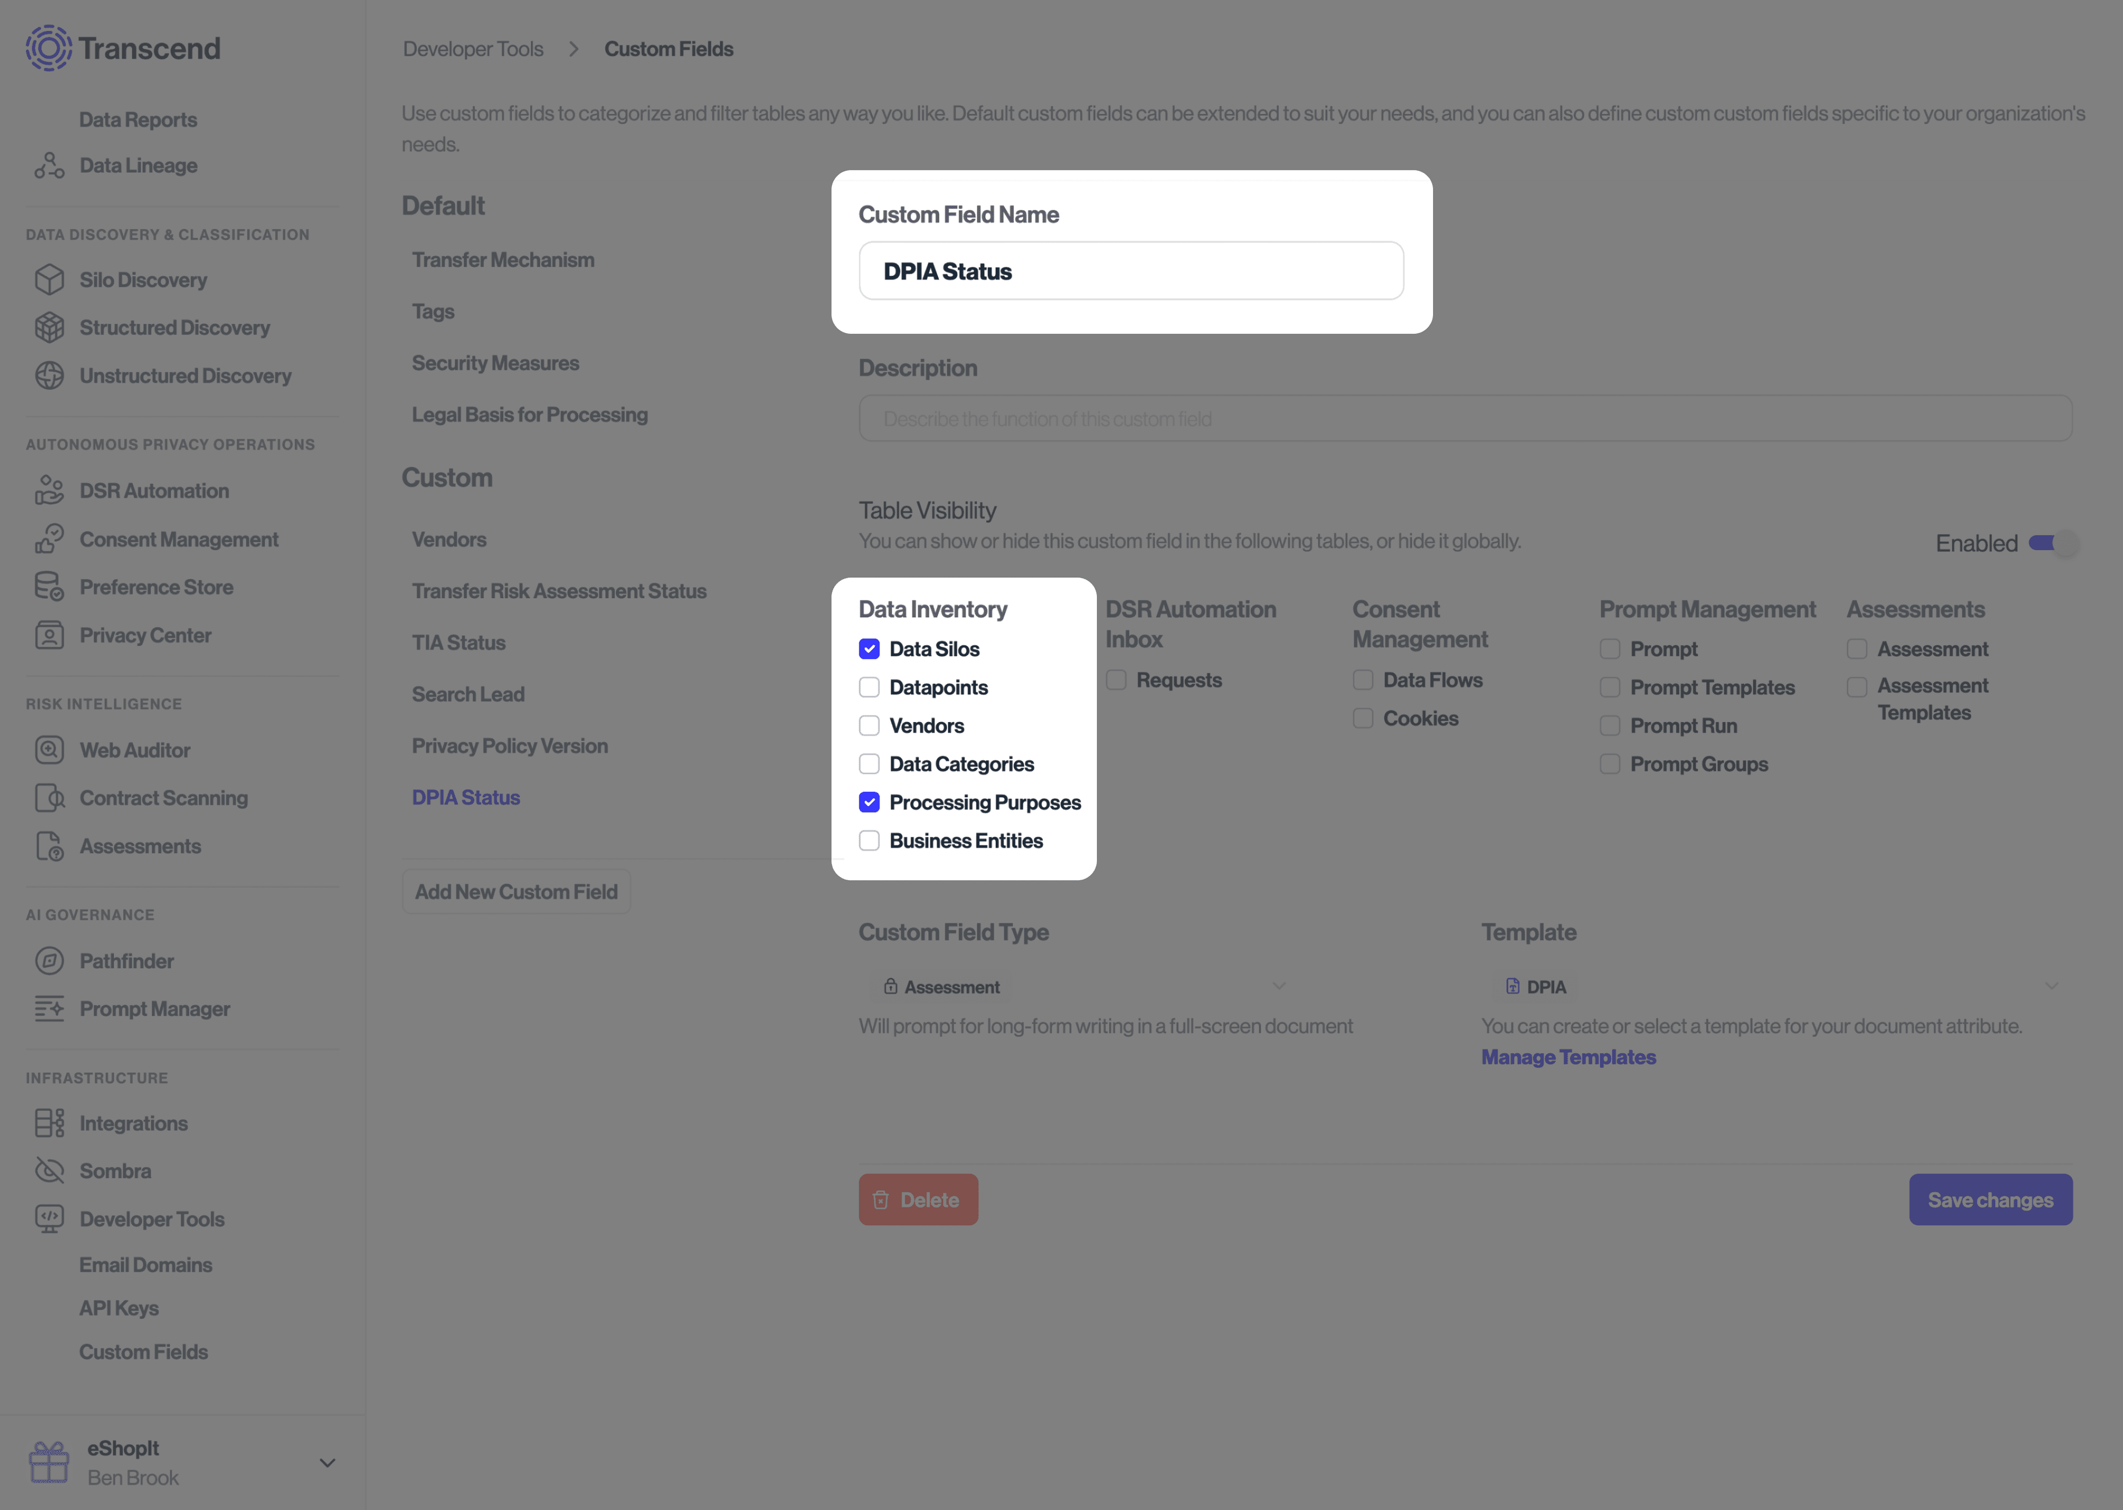The width and height of the screenshot is (2123, 1510).
Task: Click the Sombra crossed-eye icon
Action: (x=49, y=1171)
